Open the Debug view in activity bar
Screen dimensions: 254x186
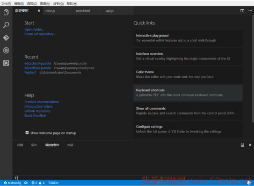(x=6, y=50)
